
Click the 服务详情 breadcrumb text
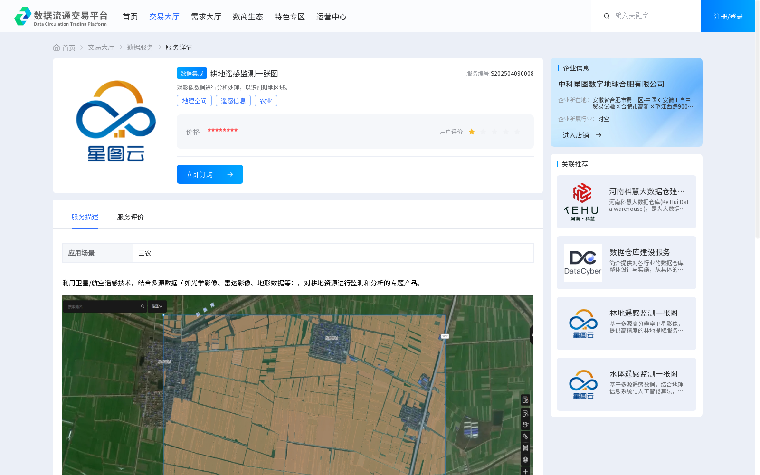click(179, 47)
